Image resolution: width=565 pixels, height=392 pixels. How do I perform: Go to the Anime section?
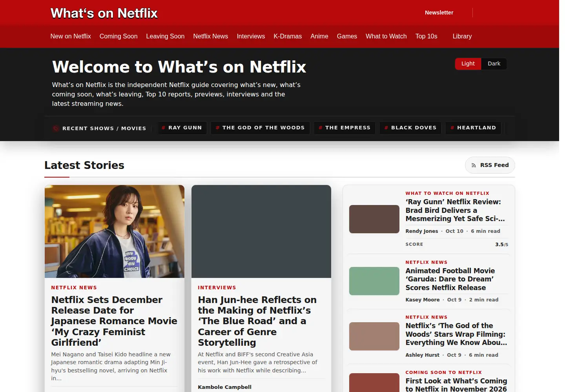[319, 36]
